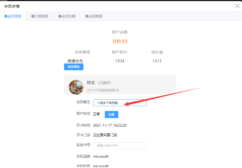Click the info icon beside 会员数据
The image size is (242, 168).
coord(87,16)
